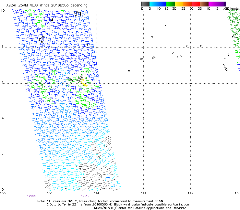
Task: Click the "15" legend label
Action: (x=166, y=8)
